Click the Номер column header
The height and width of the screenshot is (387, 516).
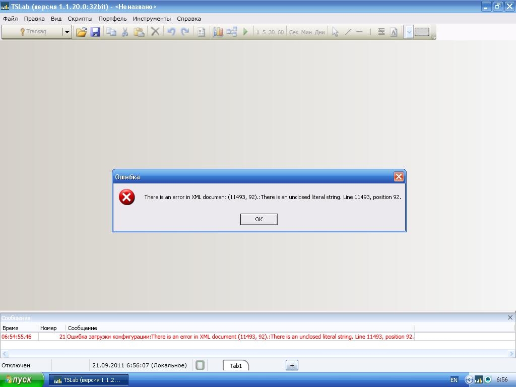pos(52,328)
